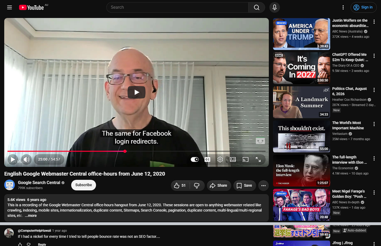381x246 pixels.
Task: Open Elon Musk full-length interview thumbnail
Action: click(x=302, y=171)
